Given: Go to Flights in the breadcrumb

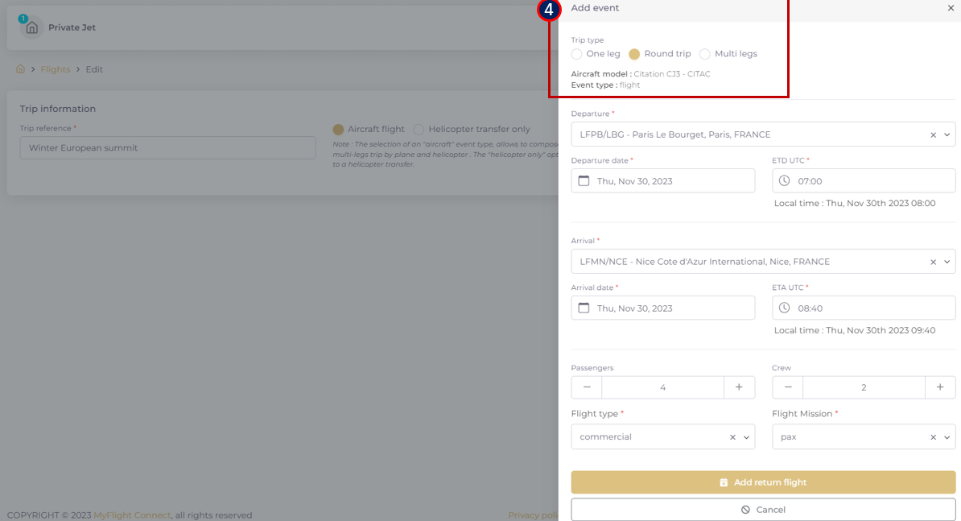Looking at the screenshot, I should point(56,69).
